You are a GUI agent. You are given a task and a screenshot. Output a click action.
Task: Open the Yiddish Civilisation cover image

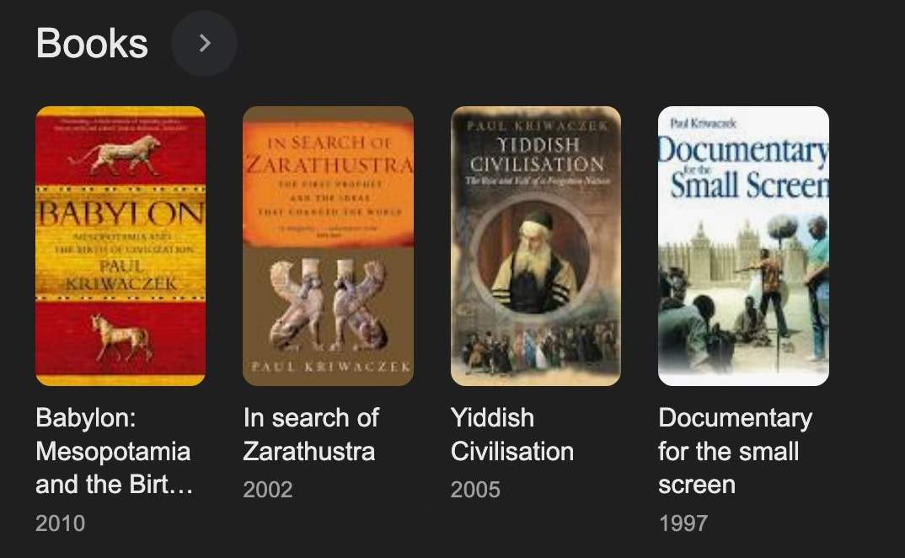[536, 245]
